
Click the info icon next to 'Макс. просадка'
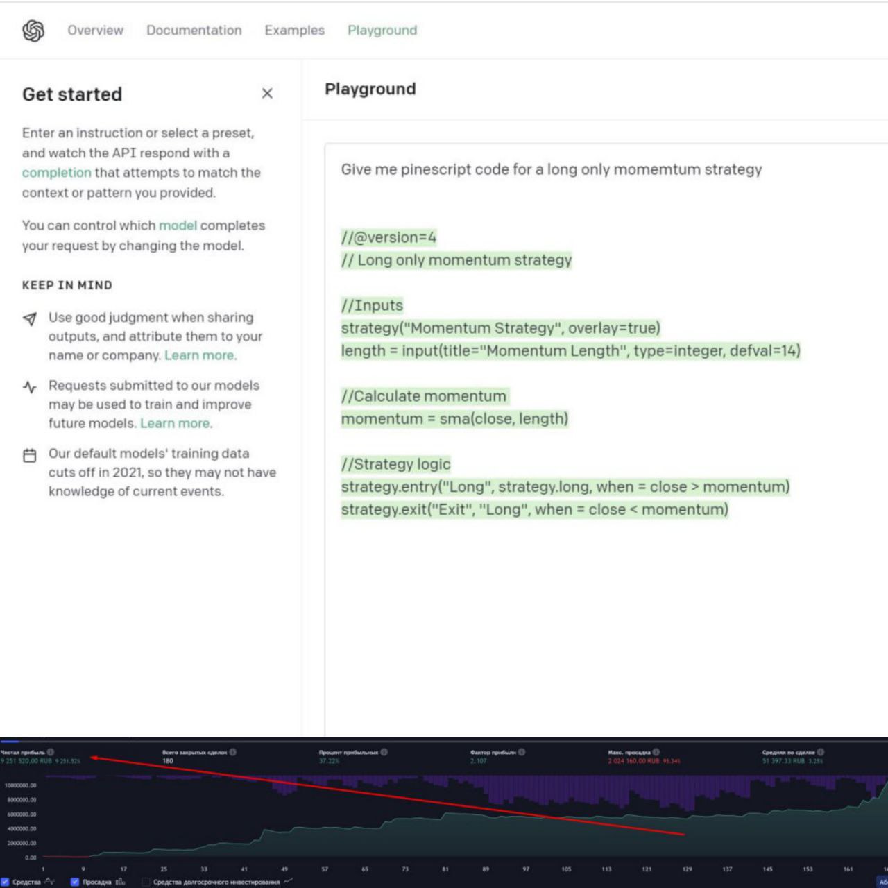point(656,752)
